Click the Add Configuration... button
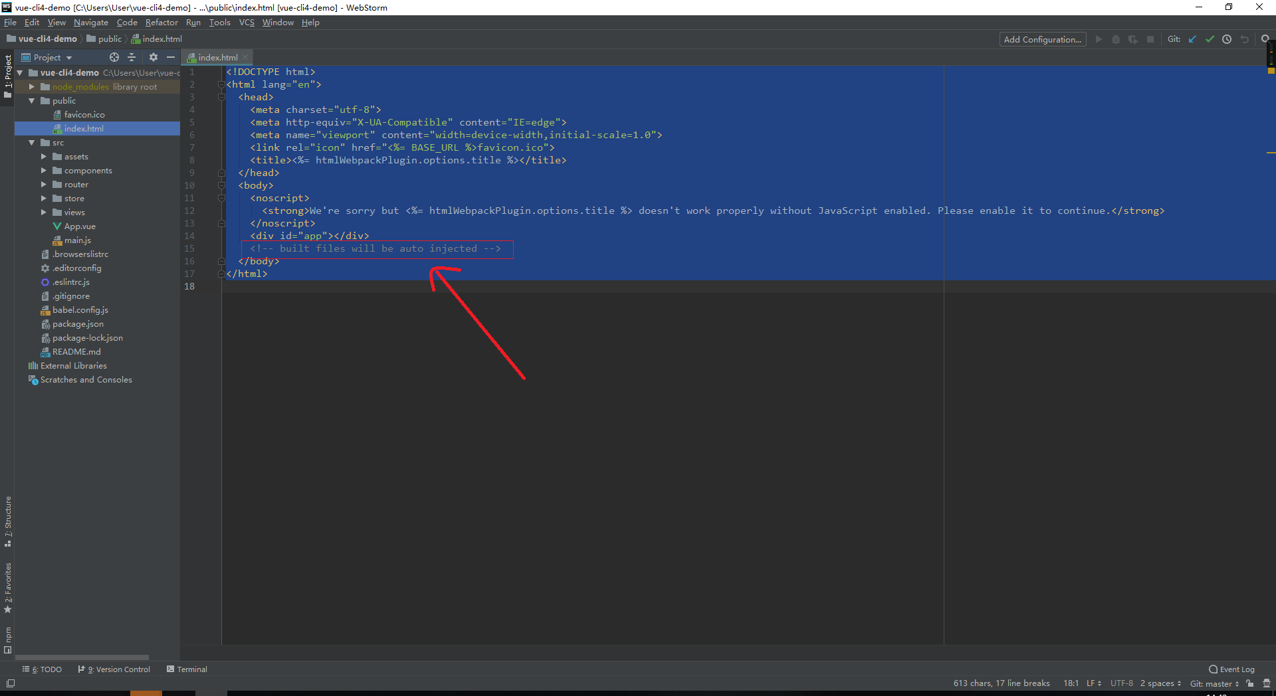 [1043, 39]
